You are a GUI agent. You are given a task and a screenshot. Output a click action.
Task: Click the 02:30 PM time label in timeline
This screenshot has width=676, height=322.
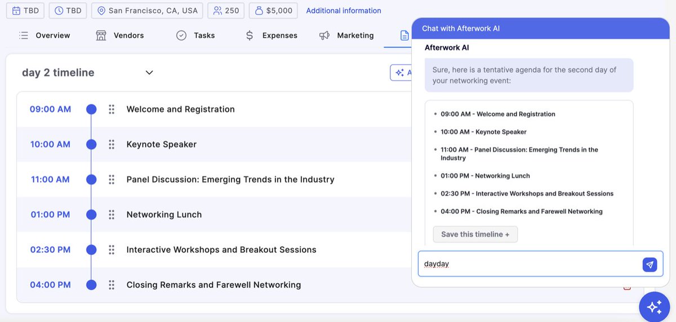click(x=50, y=249)
